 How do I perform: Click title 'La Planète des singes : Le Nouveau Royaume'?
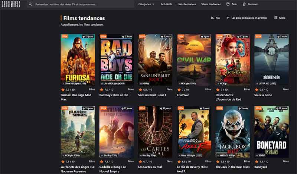point(78,169)
